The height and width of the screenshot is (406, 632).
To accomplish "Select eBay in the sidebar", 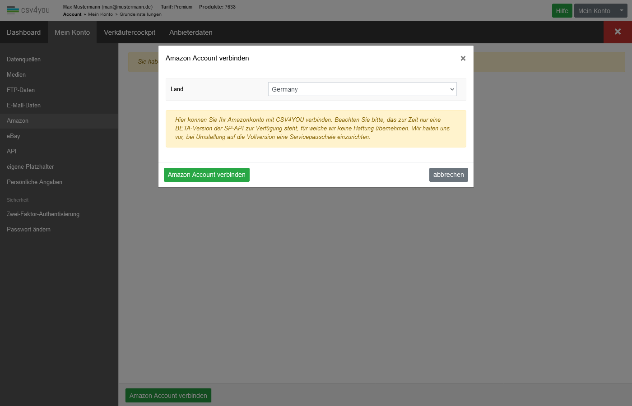I will (14, 136).
